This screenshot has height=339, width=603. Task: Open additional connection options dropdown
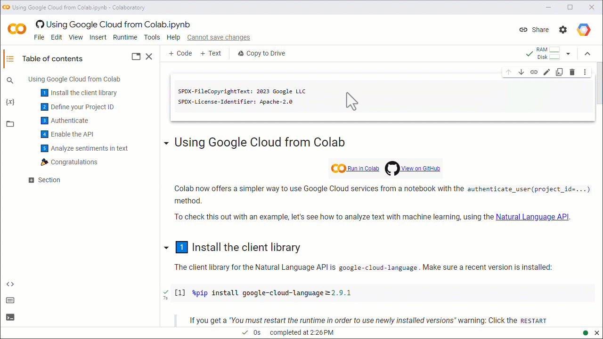tap(568, 53)
